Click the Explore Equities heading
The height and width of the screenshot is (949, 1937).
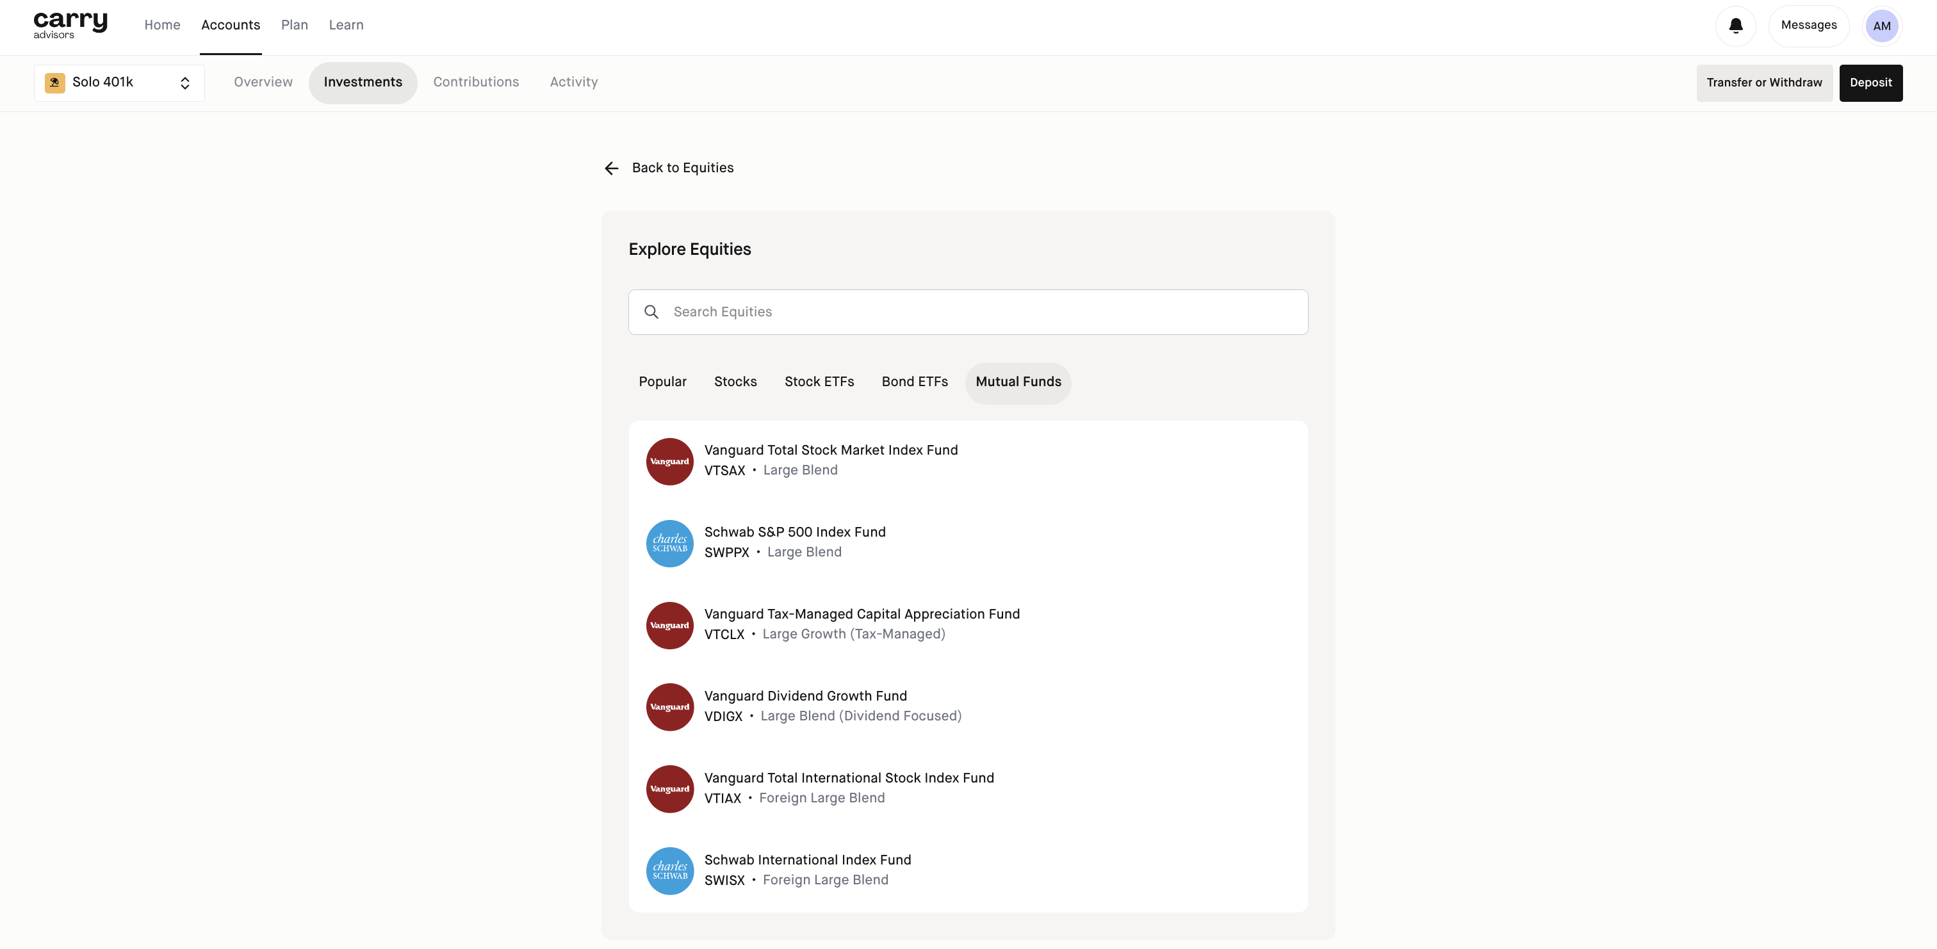pos(689,250)
